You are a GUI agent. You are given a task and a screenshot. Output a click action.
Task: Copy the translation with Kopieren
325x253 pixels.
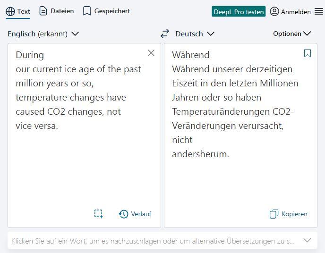click(289, 214)
